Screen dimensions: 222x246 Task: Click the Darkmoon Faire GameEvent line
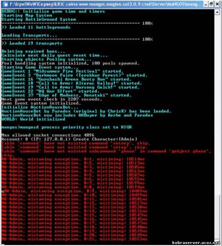tap(74, 75)
